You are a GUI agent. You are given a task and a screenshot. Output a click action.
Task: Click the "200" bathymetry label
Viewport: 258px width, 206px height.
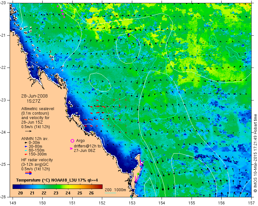(x=108, y=190)
